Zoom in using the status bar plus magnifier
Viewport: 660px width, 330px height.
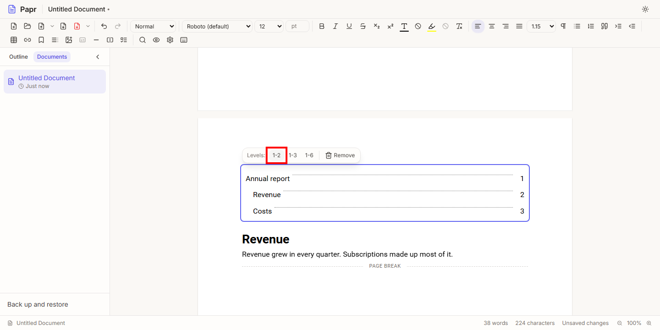[649, 323]
